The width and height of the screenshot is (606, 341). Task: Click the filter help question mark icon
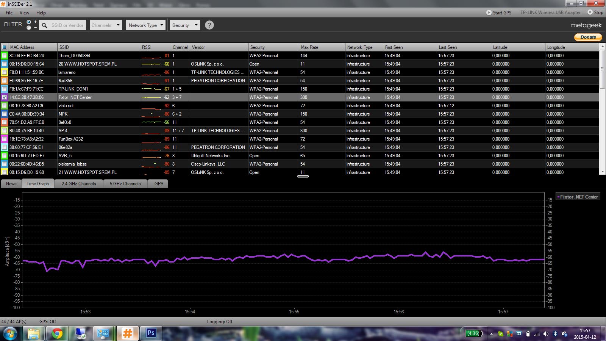(209, 25)
